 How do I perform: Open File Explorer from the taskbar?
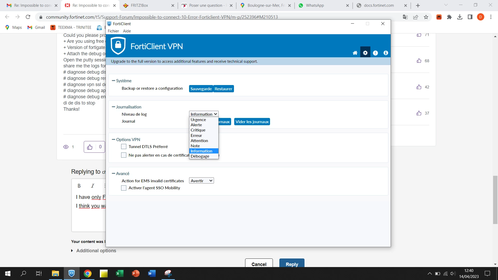pos(56,273)
